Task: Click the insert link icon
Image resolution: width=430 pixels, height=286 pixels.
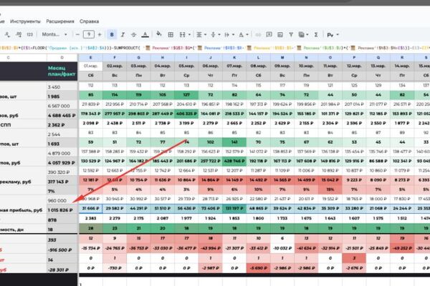Action: pyautogui.click(x=258, y=35)
